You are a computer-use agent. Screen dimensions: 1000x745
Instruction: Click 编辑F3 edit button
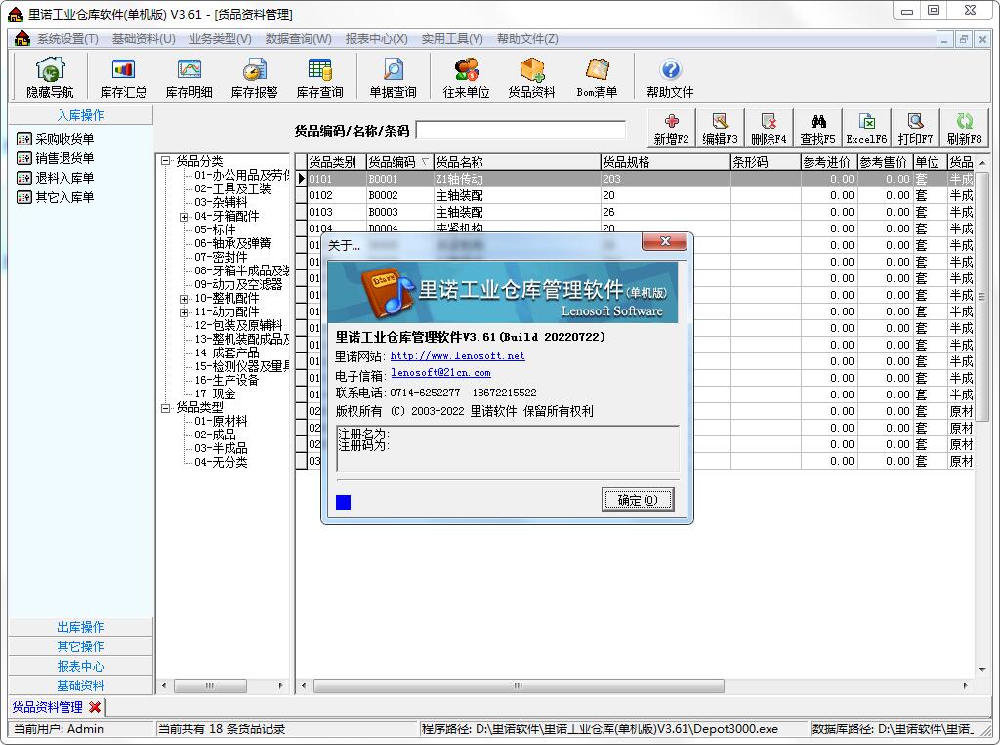(x=720, y=129)
